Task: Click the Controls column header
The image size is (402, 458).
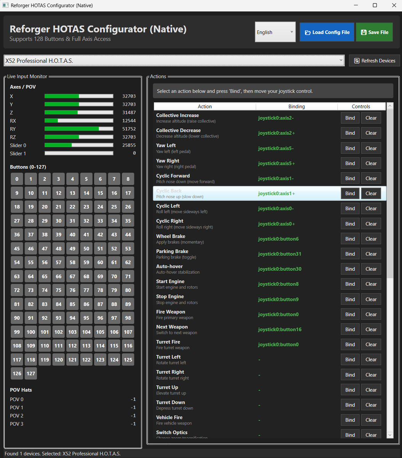Action: [361, 106]
